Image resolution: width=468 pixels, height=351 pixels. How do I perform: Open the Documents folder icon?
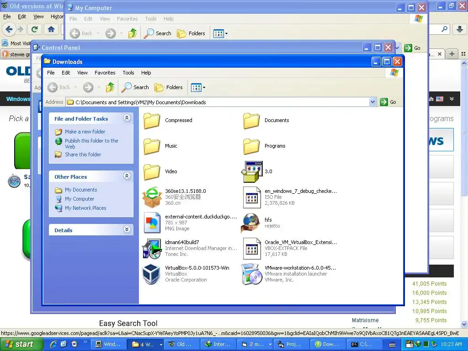pyautogui.click(x=251, y=121)
